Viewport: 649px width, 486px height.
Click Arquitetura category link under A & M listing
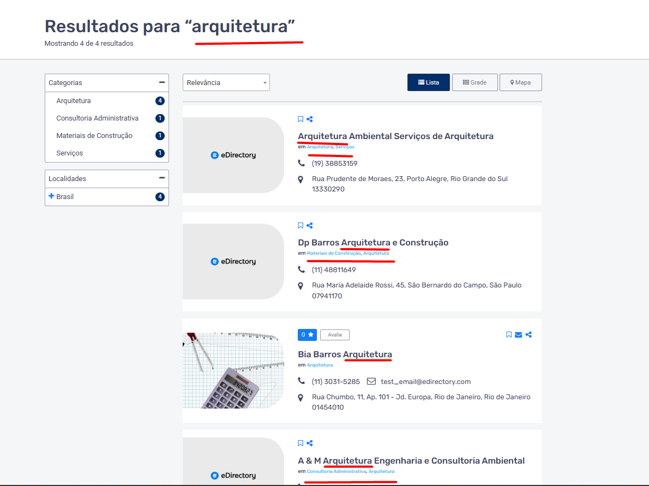[x=381, y=471]
